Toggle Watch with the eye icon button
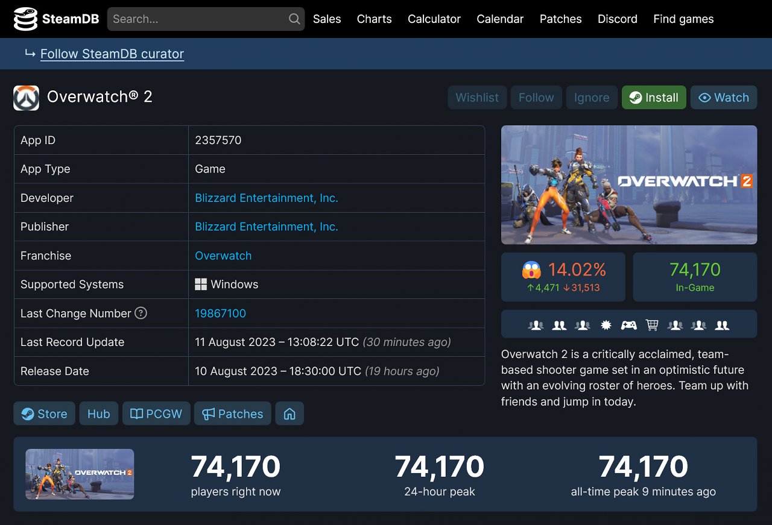 pos(724,98)
